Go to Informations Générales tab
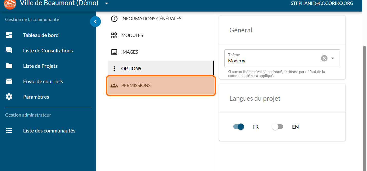The height and width of the screenshot is (171, 367). [x=151, y=19]
